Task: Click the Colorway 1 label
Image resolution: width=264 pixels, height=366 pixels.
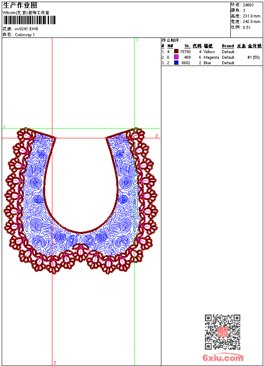Action: 25,35
